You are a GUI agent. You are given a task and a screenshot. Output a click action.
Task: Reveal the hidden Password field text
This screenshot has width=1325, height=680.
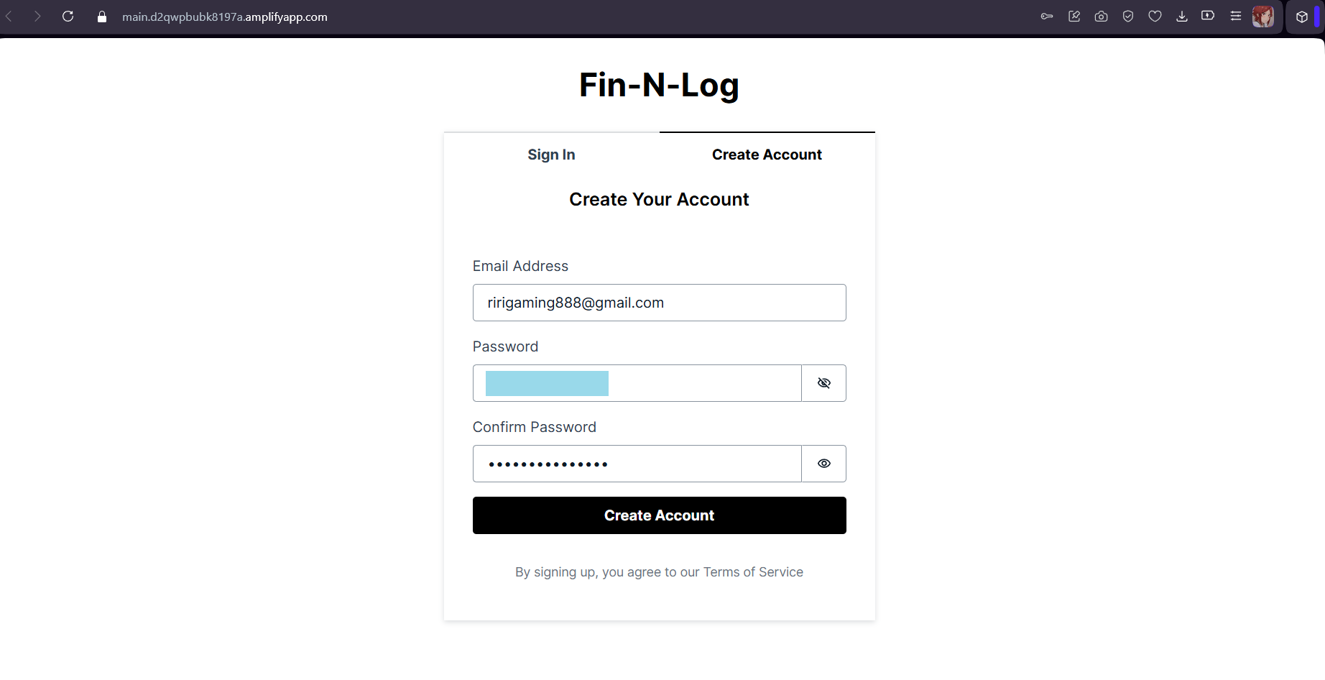[823, 383]
